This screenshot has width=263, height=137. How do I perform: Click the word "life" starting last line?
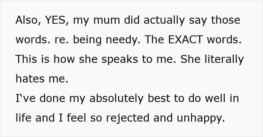click(23, 118)
